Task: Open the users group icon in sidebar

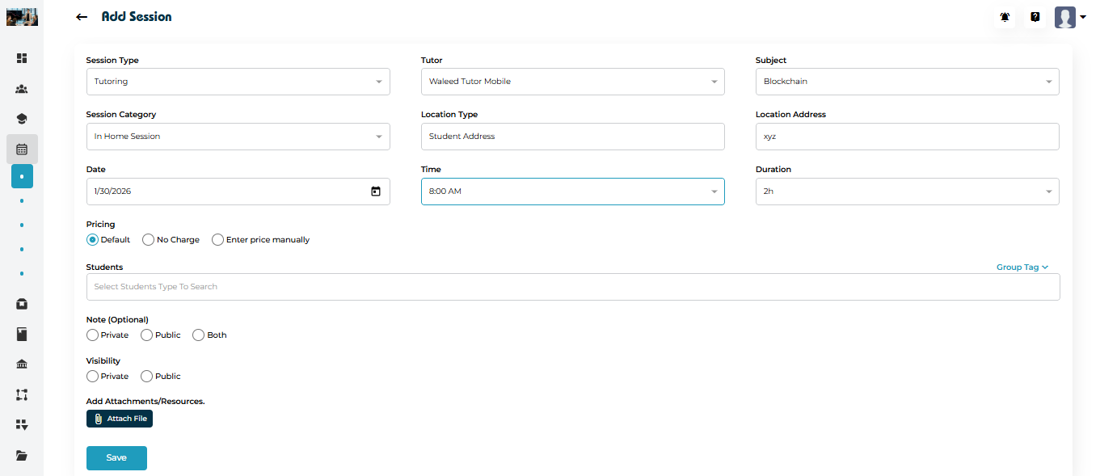Action: [x=22, y=89]
